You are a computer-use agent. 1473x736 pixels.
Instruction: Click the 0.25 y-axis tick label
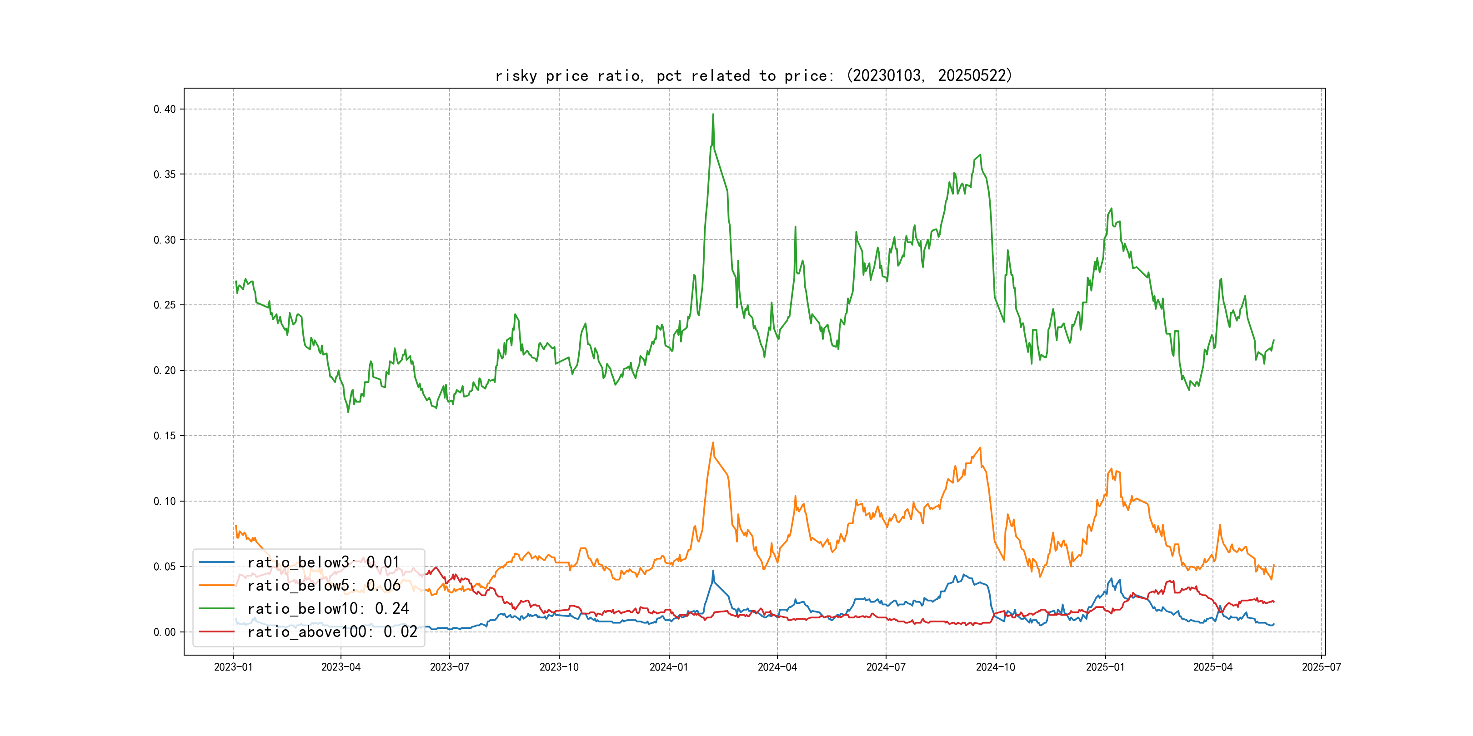point(164,305)
